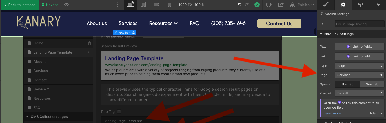This screenshot has height=123, width=386.
Task: Open the Publish dropdown
Action: [x=302, y=5]
